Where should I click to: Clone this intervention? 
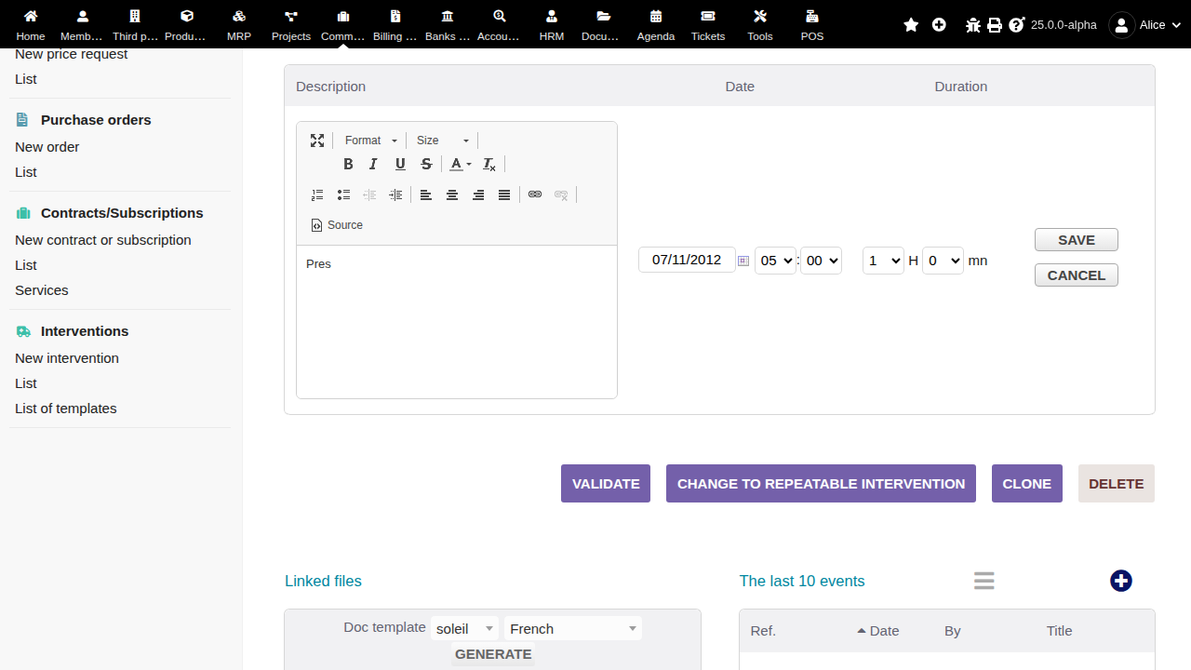[1027, 484]
